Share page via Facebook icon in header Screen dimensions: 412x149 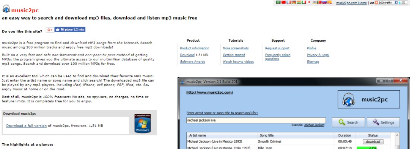click(396, 3)
